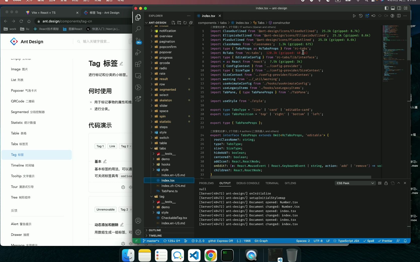420x262 pixels.
Task: Go to Chrome home page button
Action: [x=29, y=21]
